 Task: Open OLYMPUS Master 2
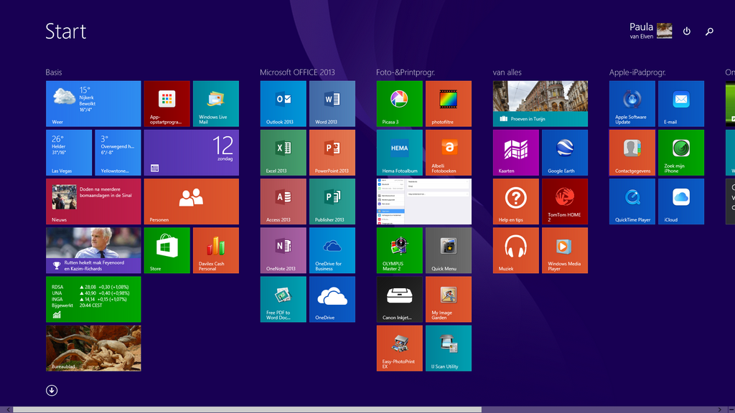399,250
